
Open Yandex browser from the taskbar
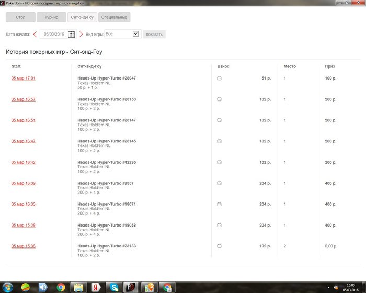(96, 287)
